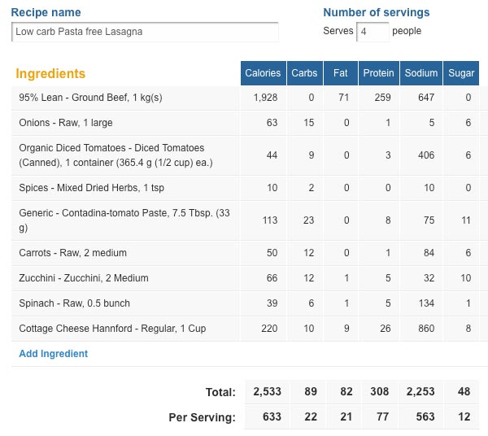
Task: Click the Fat column header
Action: click(340, 73)
